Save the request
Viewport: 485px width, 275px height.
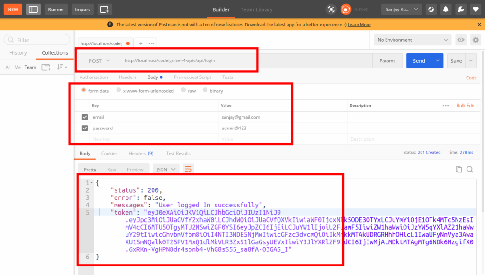pyautogui.click(x=456, y=61)
